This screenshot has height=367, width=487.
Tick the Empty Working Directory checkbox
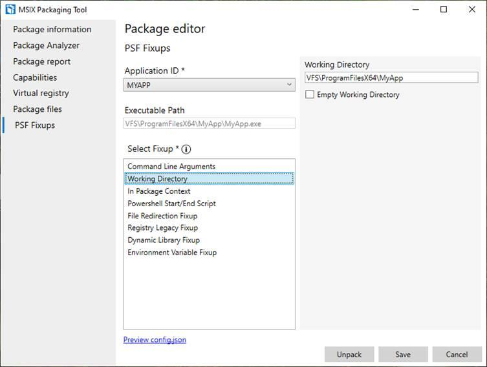point(310,94)
